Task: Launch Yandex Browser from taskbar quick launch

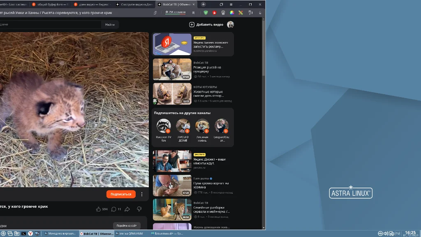Action: (30, 234)
